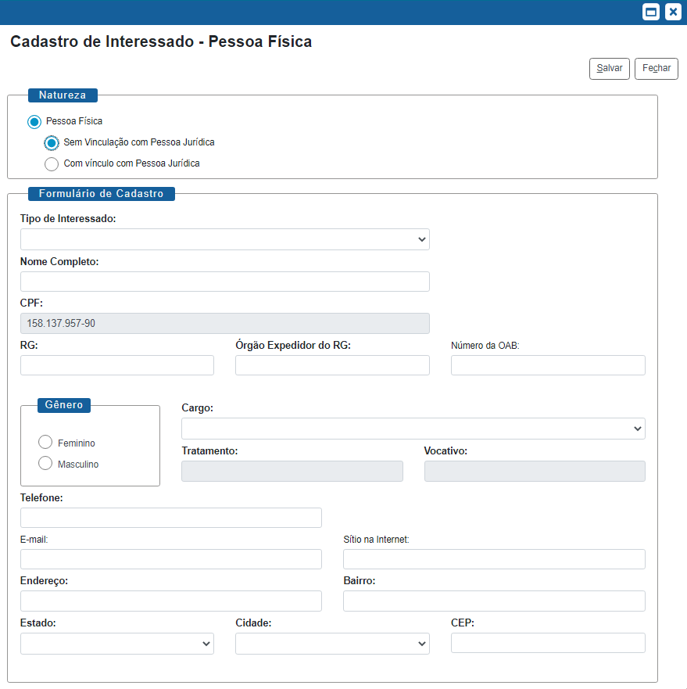Close the dialog with the X icon
The image size is (687, 689).
click(673, 12)
